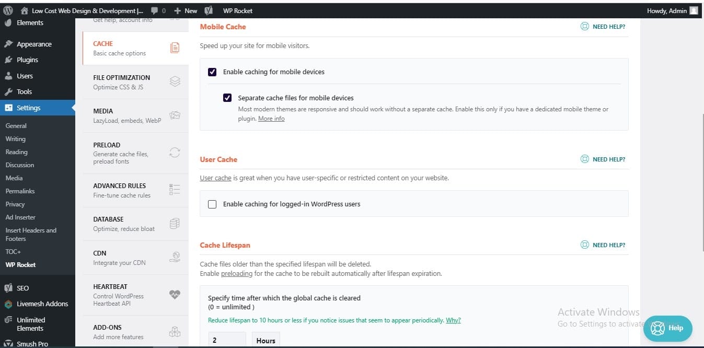Click the Unlimited Elements sidebar icon
Viewport: 704px width, 348px height.
click(x=8, y=320)
